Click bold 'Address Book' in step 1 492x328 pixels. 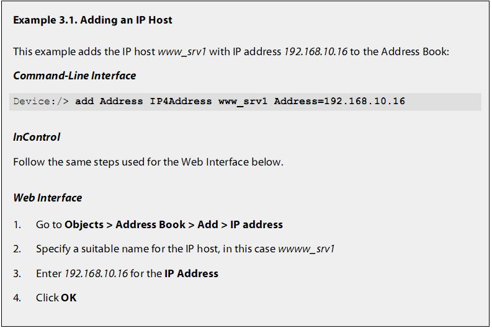tap(151, 225)
